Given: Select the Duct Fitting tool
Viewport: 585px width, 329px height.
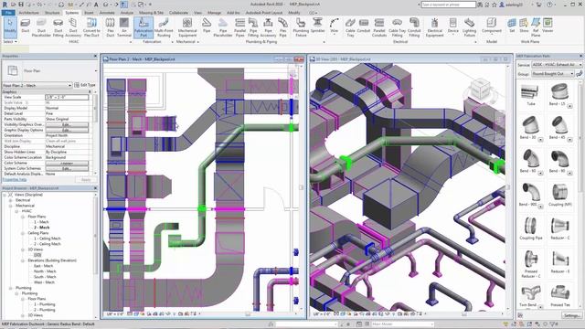Looking at the screenshot, I should click(58, 27).
